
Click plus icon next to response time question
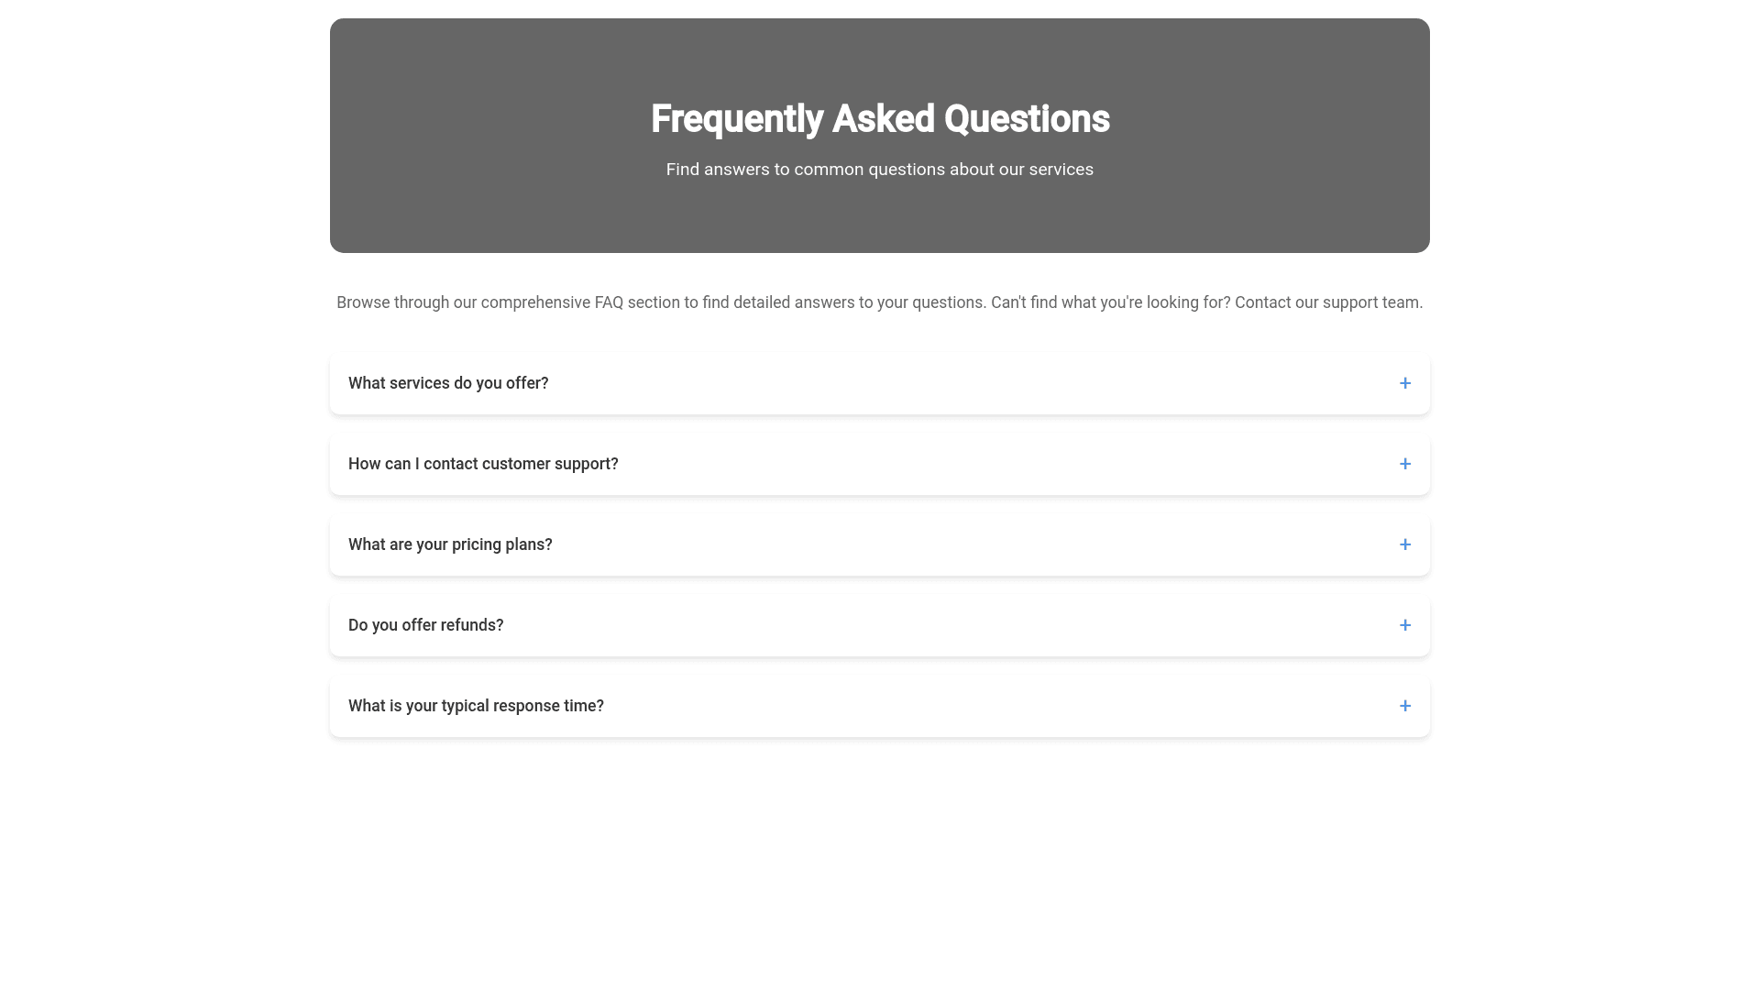coord(1404,706)
